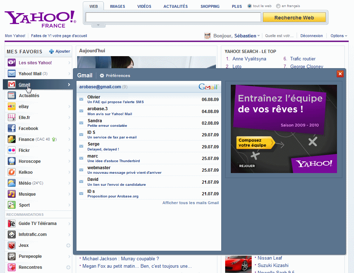
Task: Click the Sport icon
Action: [x=12, y=205]
